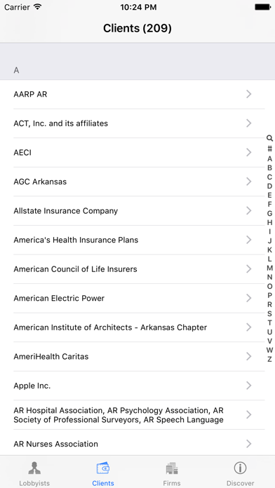275x488 pixels.
Task: Open chevron for America's Health Insurance Plans
Action: click(x=248, y=240)
